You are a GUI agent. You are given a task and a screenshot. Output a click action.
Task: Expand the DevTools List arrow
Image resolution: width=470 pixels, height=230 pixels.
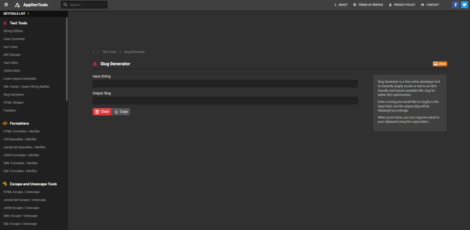click(28, 13)
